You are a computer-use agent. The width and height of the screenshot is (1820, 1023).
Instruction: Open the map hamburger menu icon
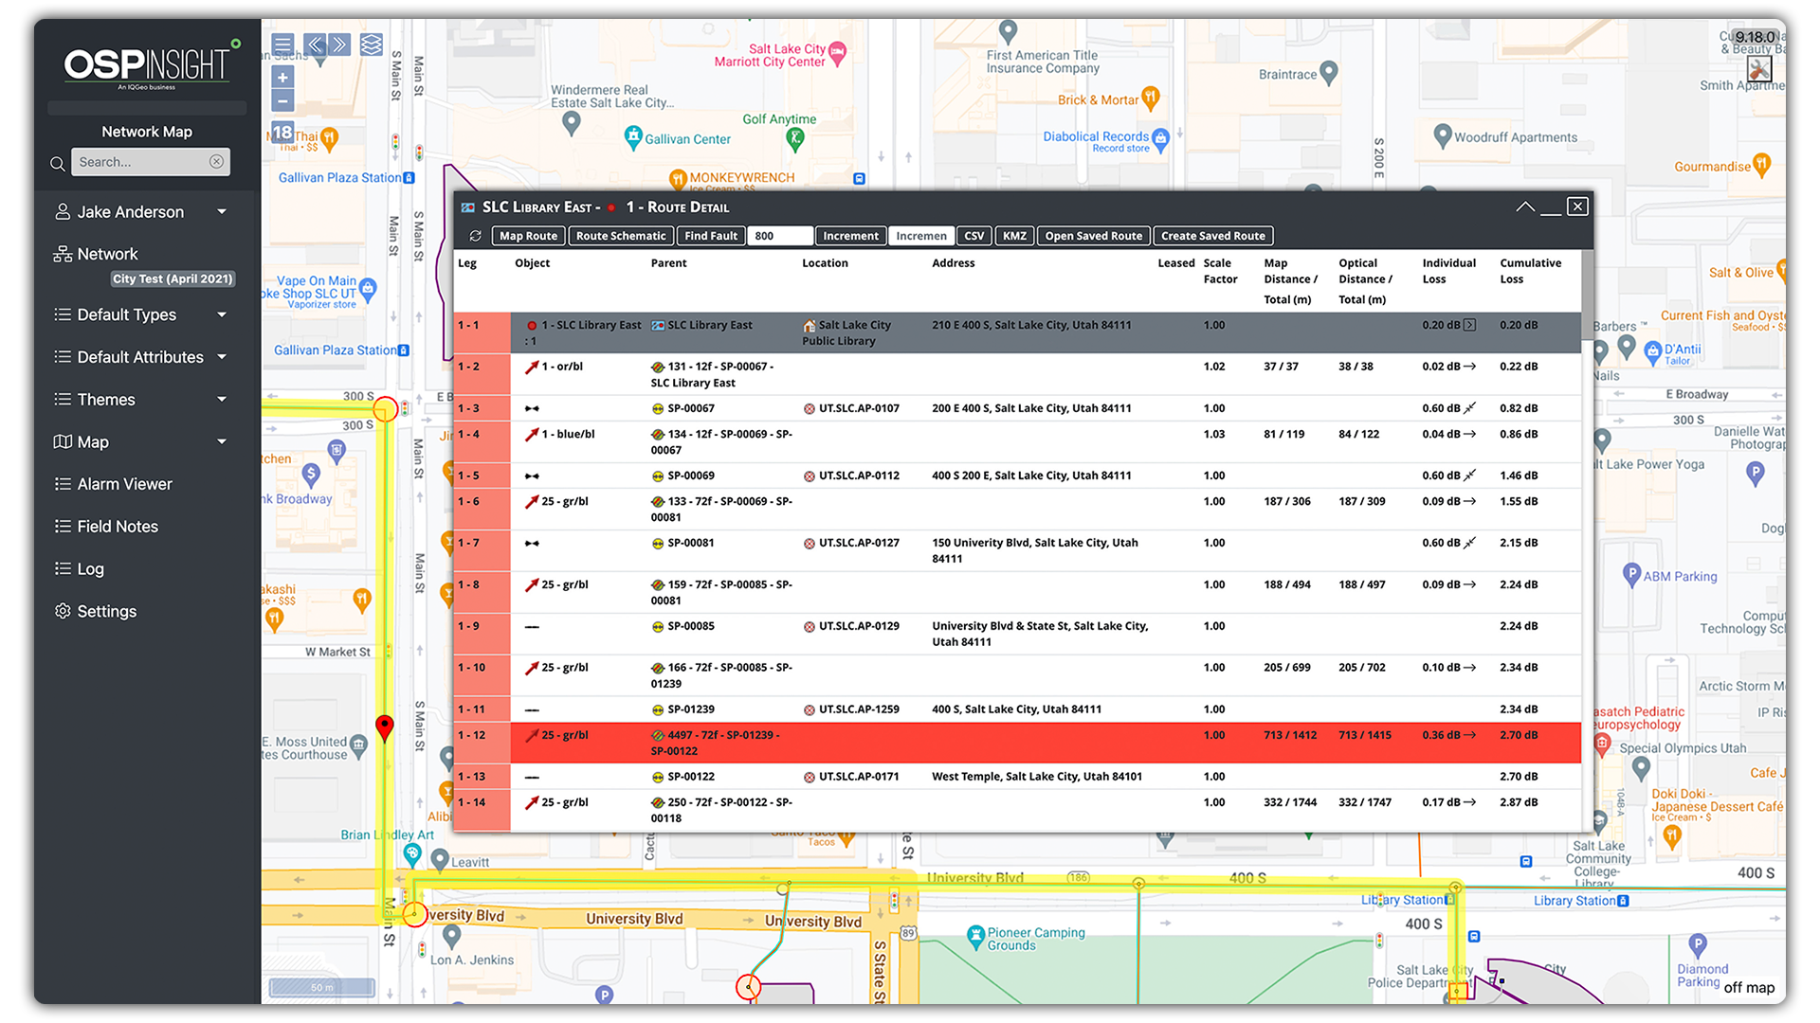click(282, 45)
